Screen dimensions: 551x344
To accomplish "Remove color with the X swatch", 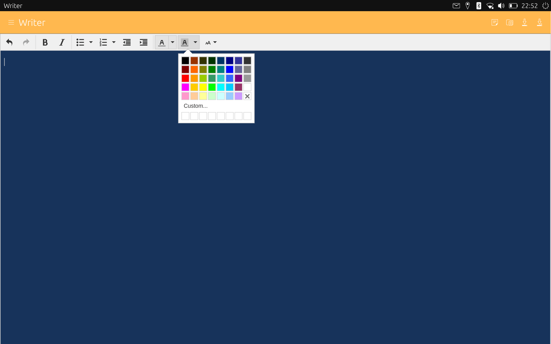I will click(x=247, y=96).
